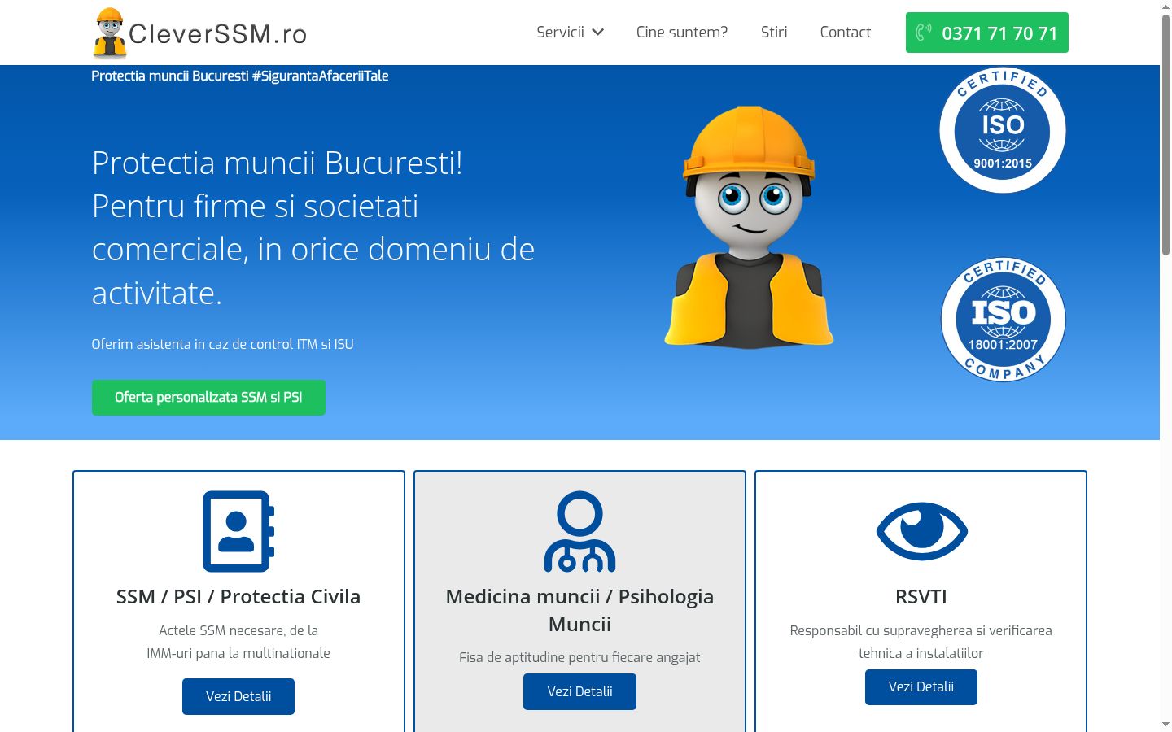Click the address book icon above SSM / PSI

[x=238, y=531]
